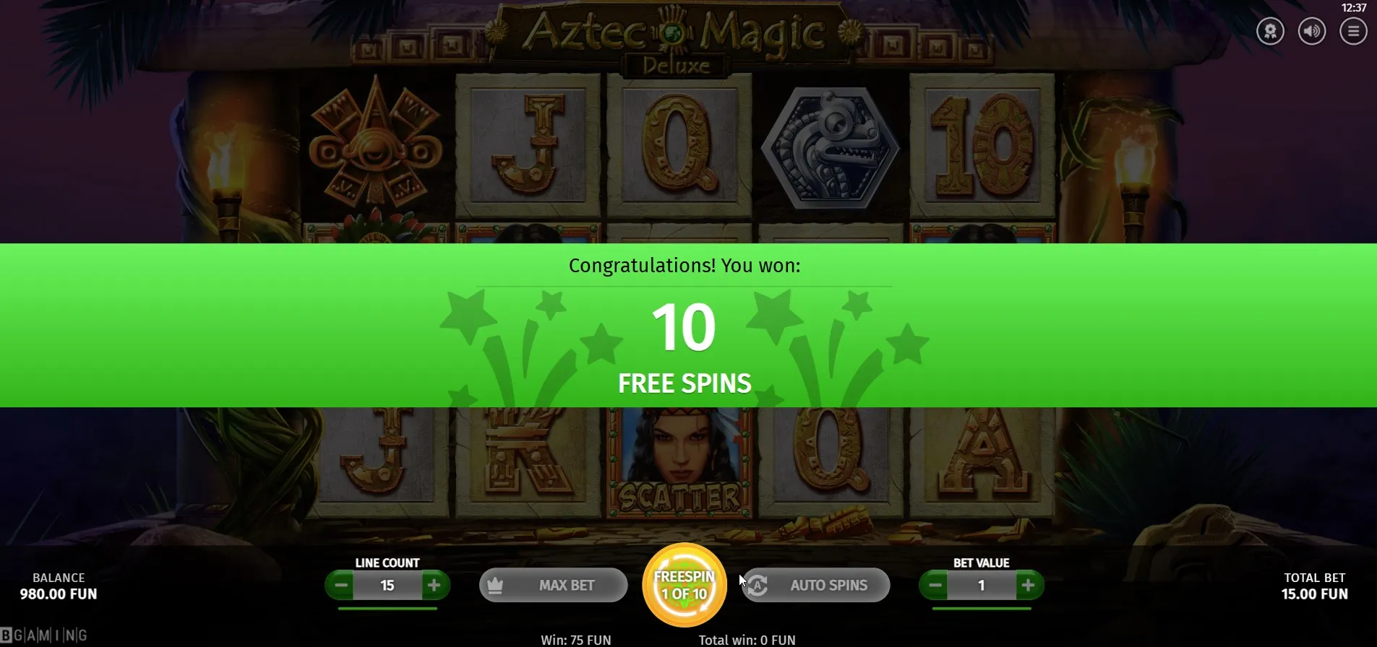
Task: Increase the line count with plus
Action: point(434,585)
